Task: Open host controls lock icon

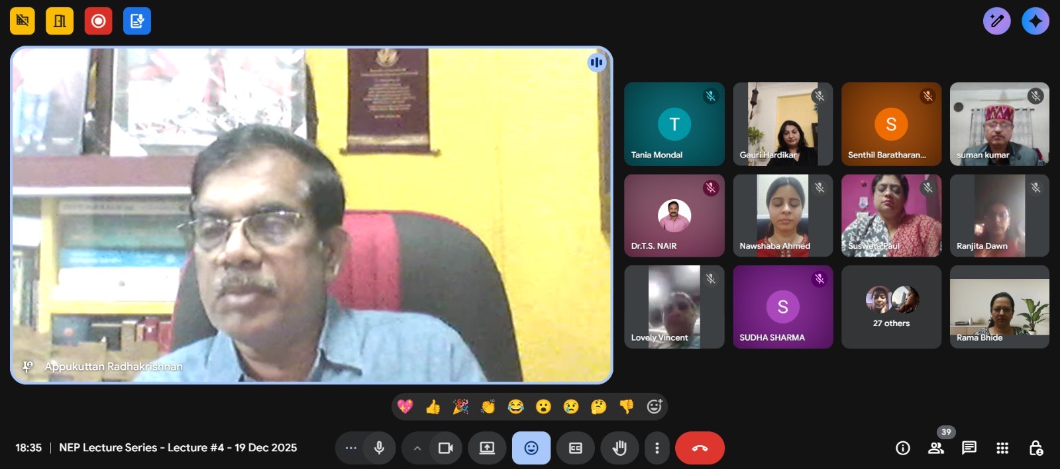Action: tap(1035, 448)
